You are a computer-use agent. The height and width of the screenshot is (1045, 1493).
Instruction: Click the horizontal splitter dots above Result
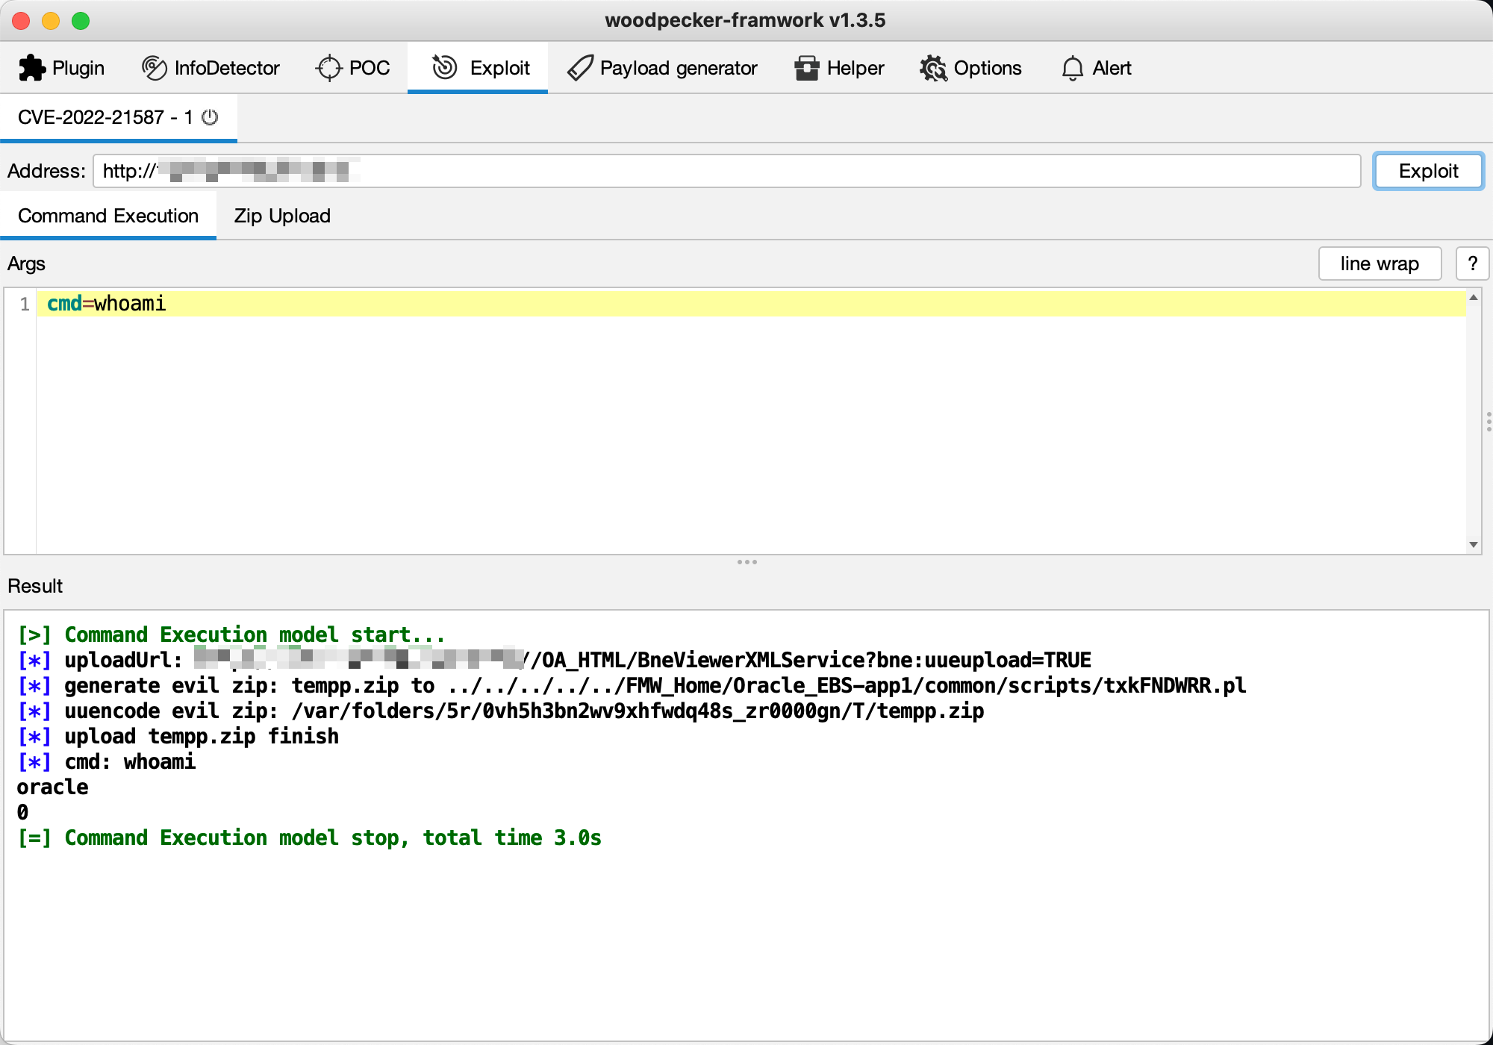[x=746, y=562]
